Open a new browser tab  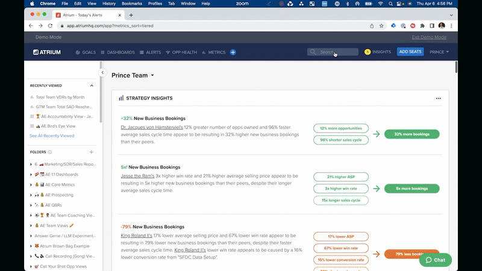tap(131, 15)
